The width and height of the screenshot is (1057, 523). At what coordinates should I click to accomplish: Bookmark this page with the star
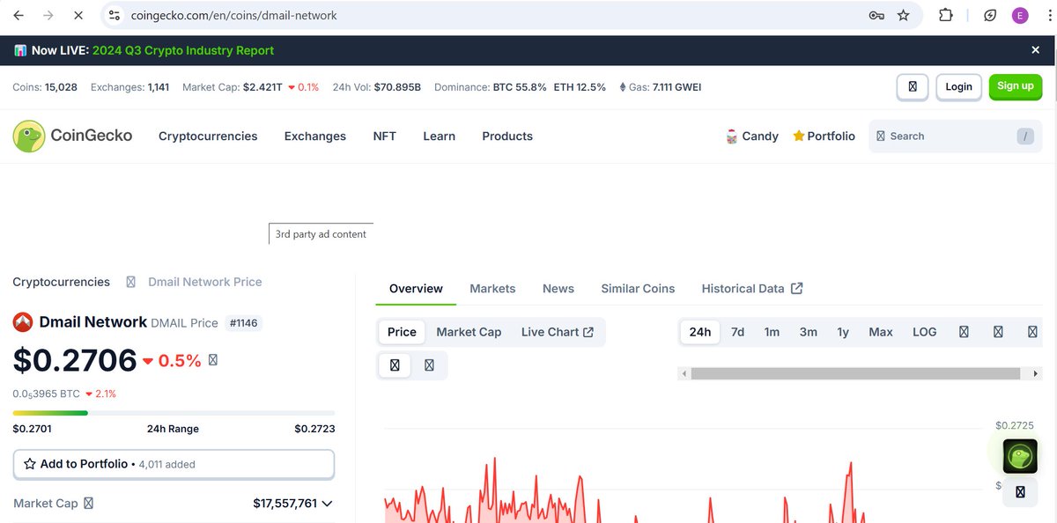pos(903,15)
